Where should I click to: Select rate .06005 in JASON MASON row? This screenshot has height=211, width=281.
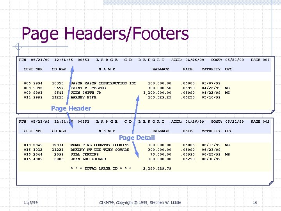click(x=188, y=83)
